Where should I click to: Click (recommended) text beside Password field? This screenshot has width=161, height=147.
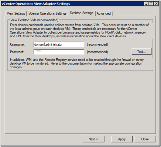(97, 52)
